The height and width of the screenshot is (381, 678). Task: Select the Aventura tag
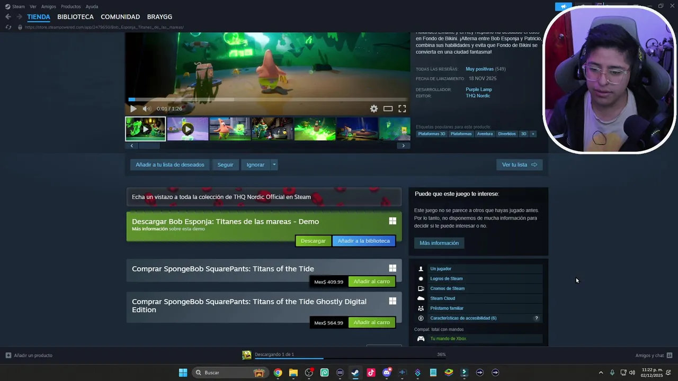tap(485, 134)
